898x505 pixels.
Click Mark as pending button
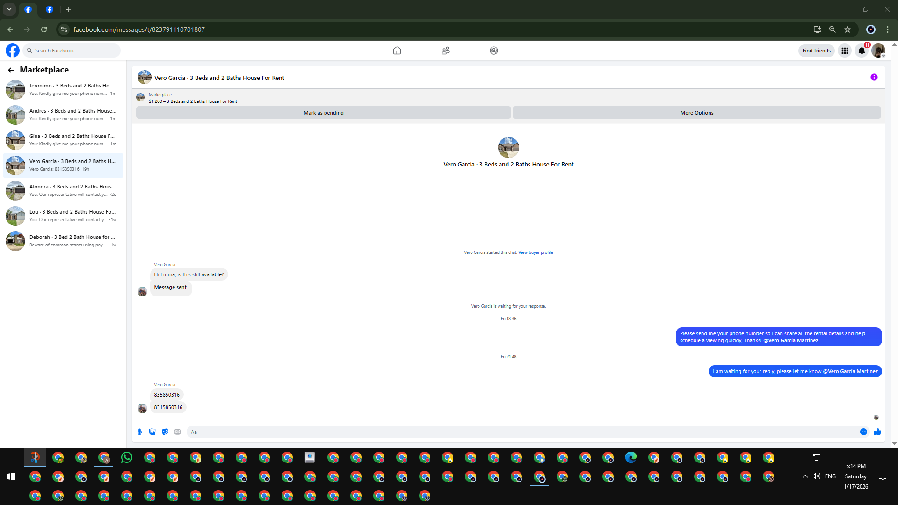[323, 113]
